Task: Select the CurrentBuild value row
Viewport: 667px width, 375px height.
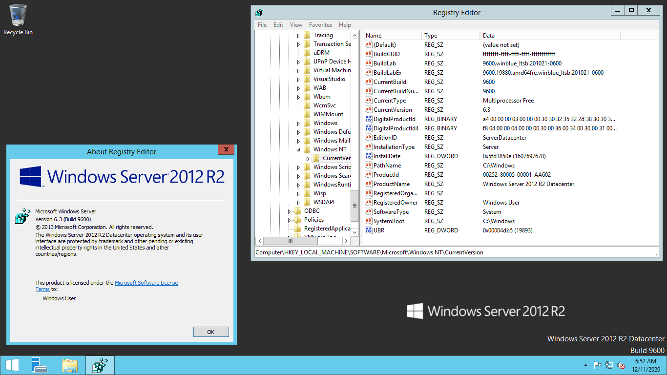Action: pyautogui.click(x=492, y=82)
